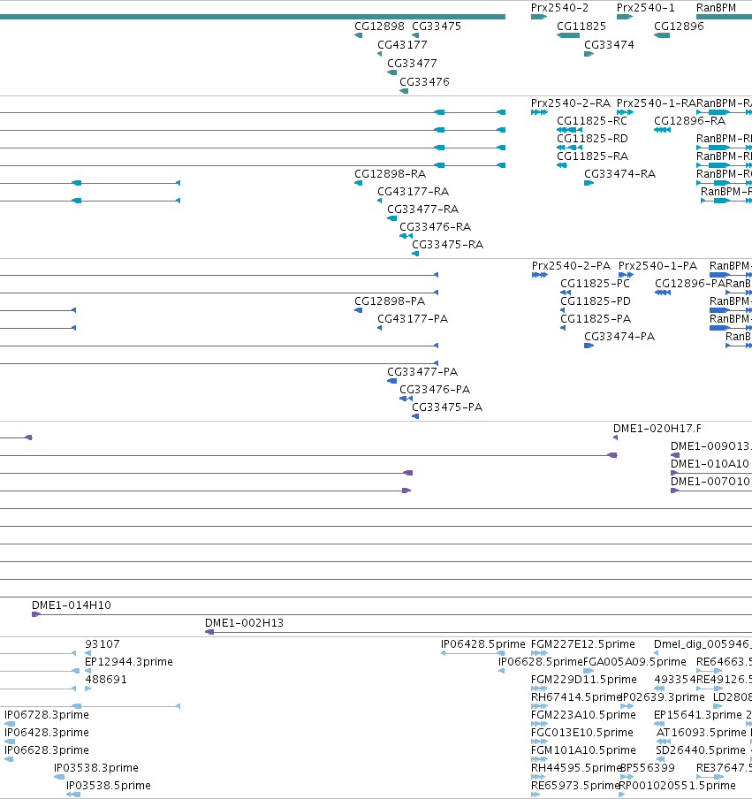752x799 pixels.
Task: Select the CG33477 gene label
Action: [x=412, y=63]
